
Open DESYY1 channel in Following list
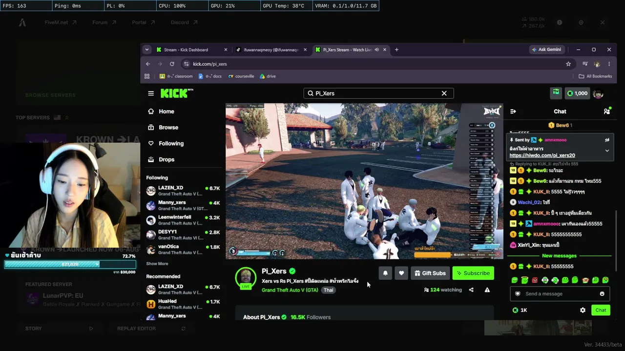click(x=183, y=235)
